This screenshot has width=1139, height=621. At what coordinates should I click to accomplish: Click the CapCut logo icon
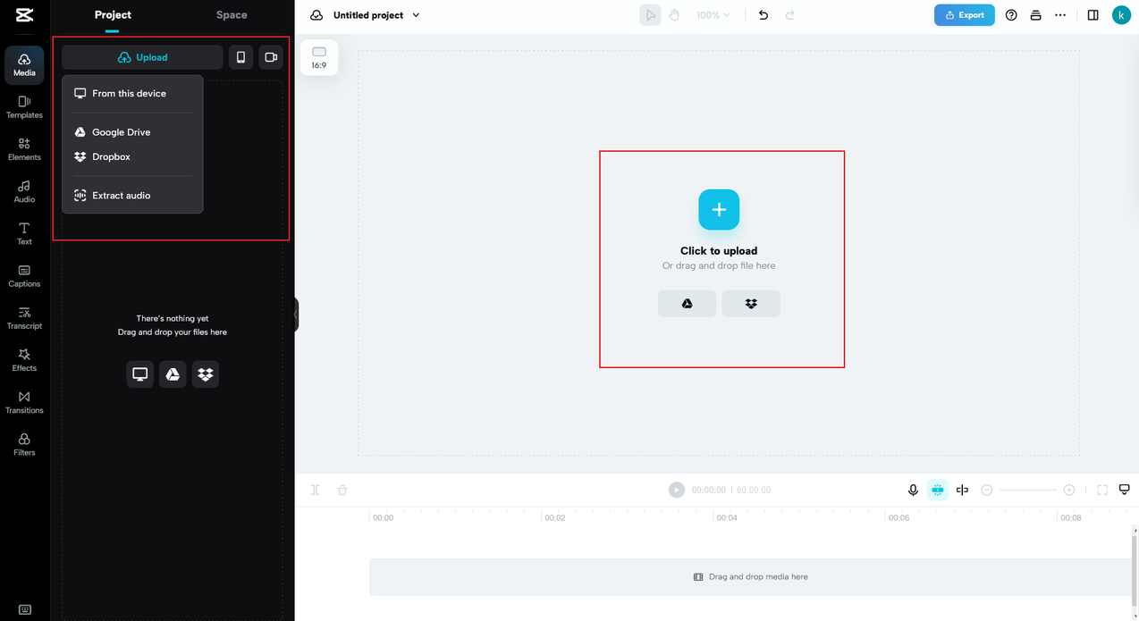click(24, 15)
